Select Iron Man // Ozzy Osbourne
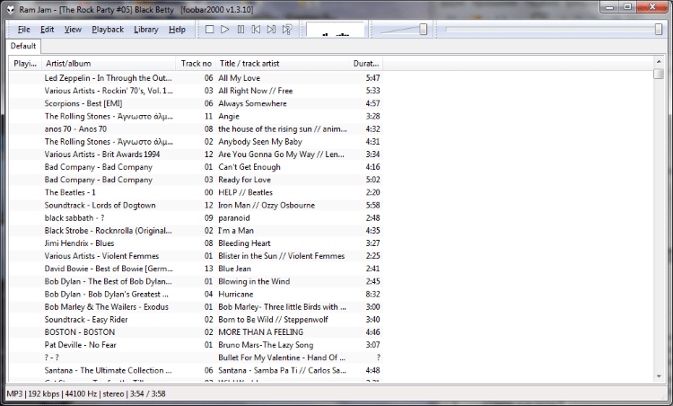 267,206
